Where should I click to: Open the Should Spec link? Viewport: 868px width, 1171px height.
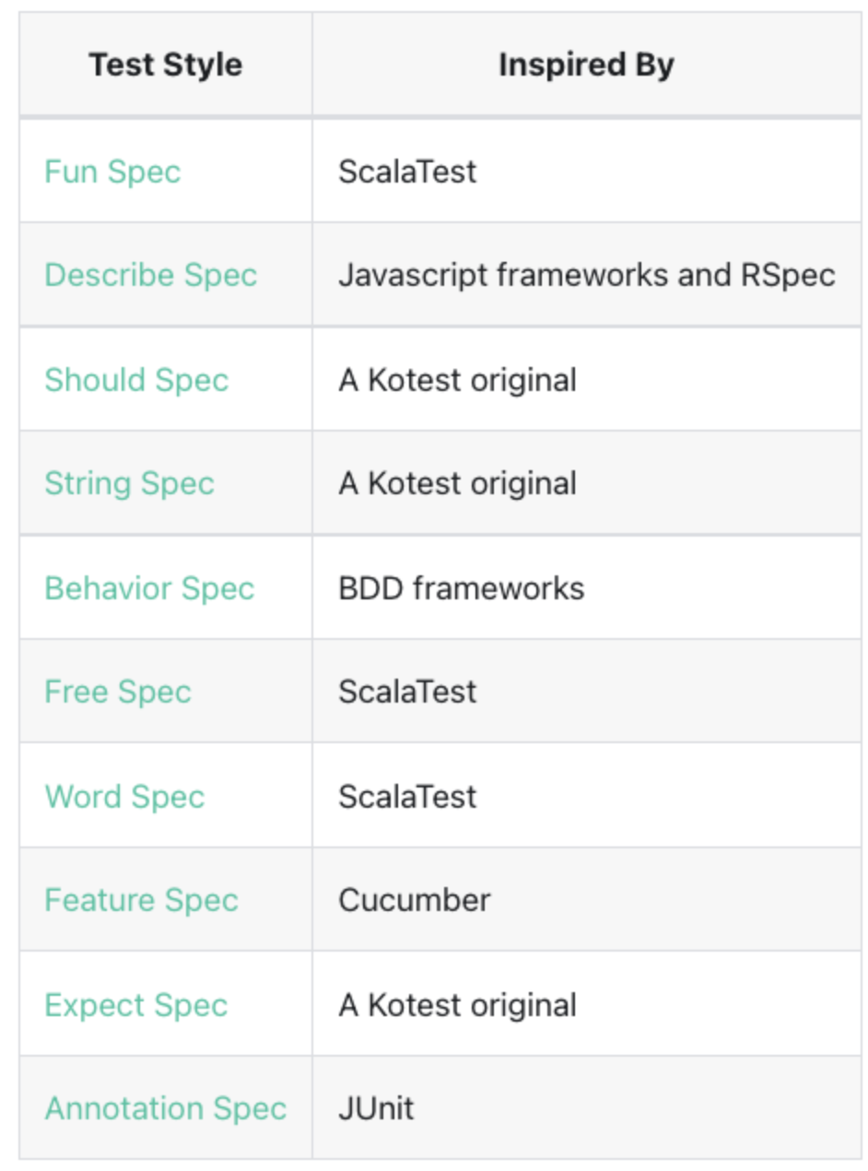click(136, 380)
